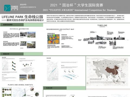Click the plant species grid with green circles
The width and height of the screenshot is (130, 97).
[7, 92]
